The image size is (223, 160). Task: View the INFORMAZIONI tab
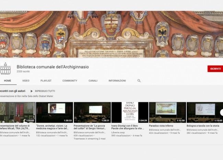point(117,81)
